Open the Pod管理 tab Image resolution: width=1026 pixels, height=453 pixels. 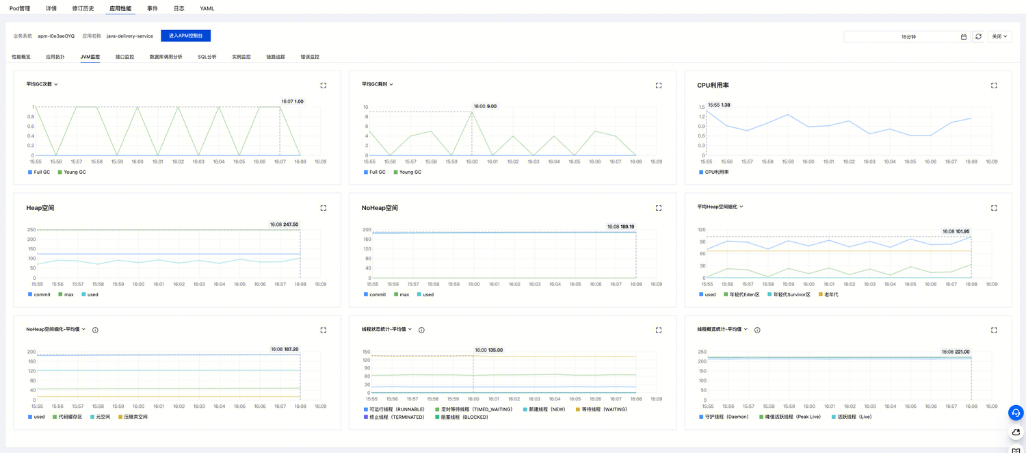(20, 9)
